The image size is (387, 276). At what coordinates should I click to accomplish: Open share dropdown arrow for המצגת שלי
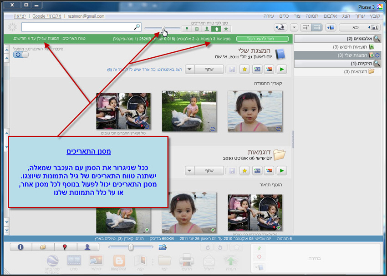190,69
